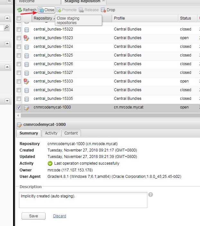Collapse the left sidebar with the double-arrow
Viewport: 200px width, 226px height.
tap(9, 1)
